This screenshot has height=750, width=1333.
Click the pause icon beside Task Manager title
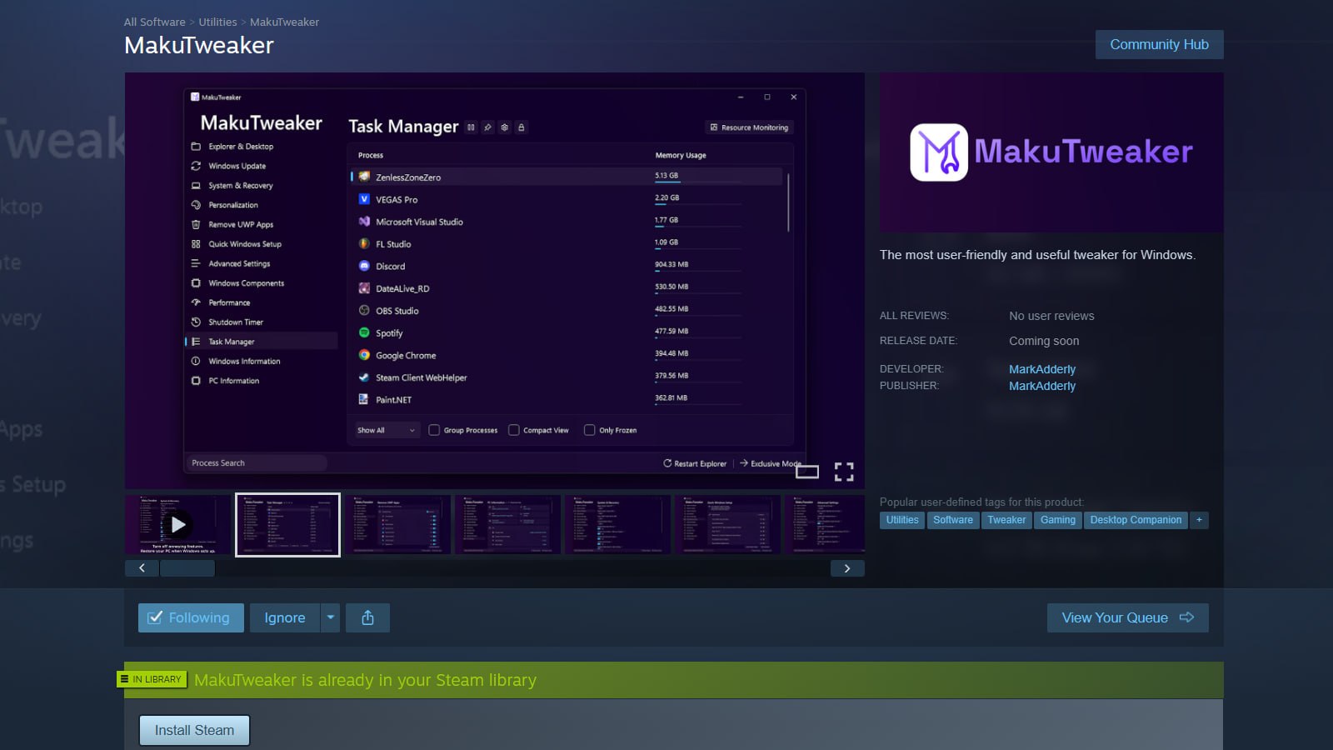(471, 127)
